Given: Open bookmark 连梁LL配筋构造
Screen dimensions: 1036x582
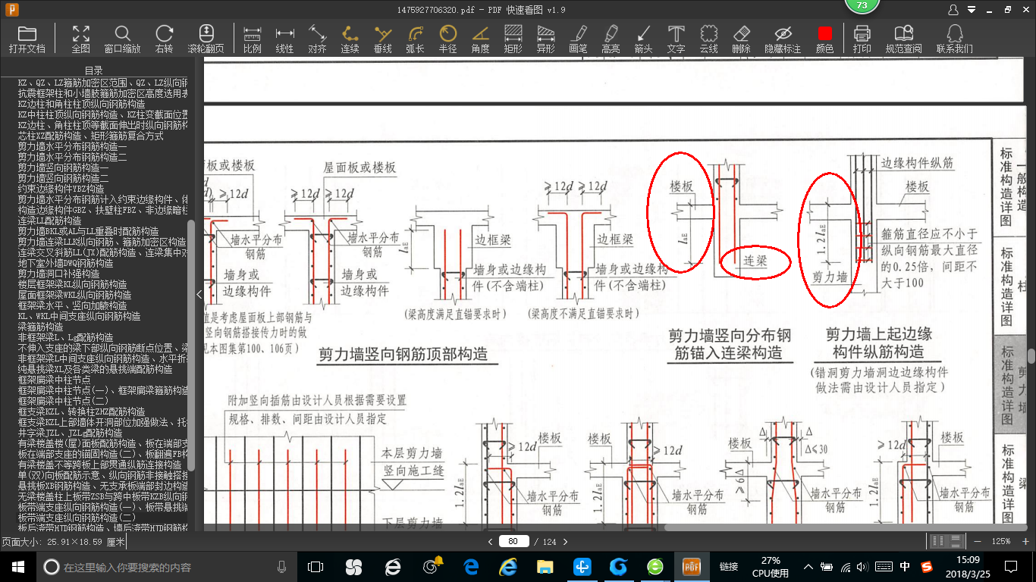Looking at the screenshot, I should (49, 220).
